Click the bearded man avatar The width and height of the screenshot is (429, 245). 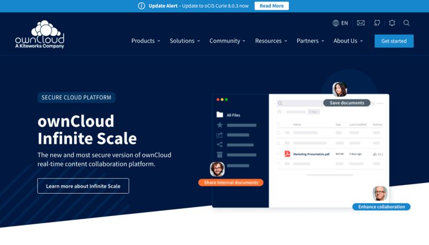coord(217,169)
